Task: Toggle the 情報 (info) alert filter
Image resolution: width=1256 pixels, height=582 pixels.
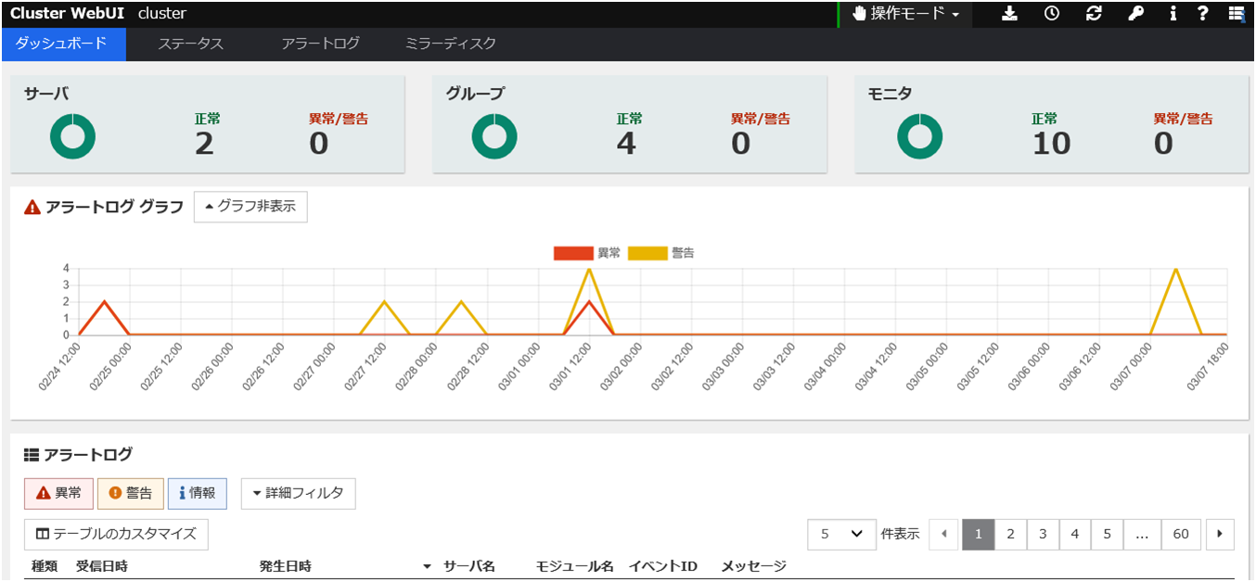Action: [197, 493]
